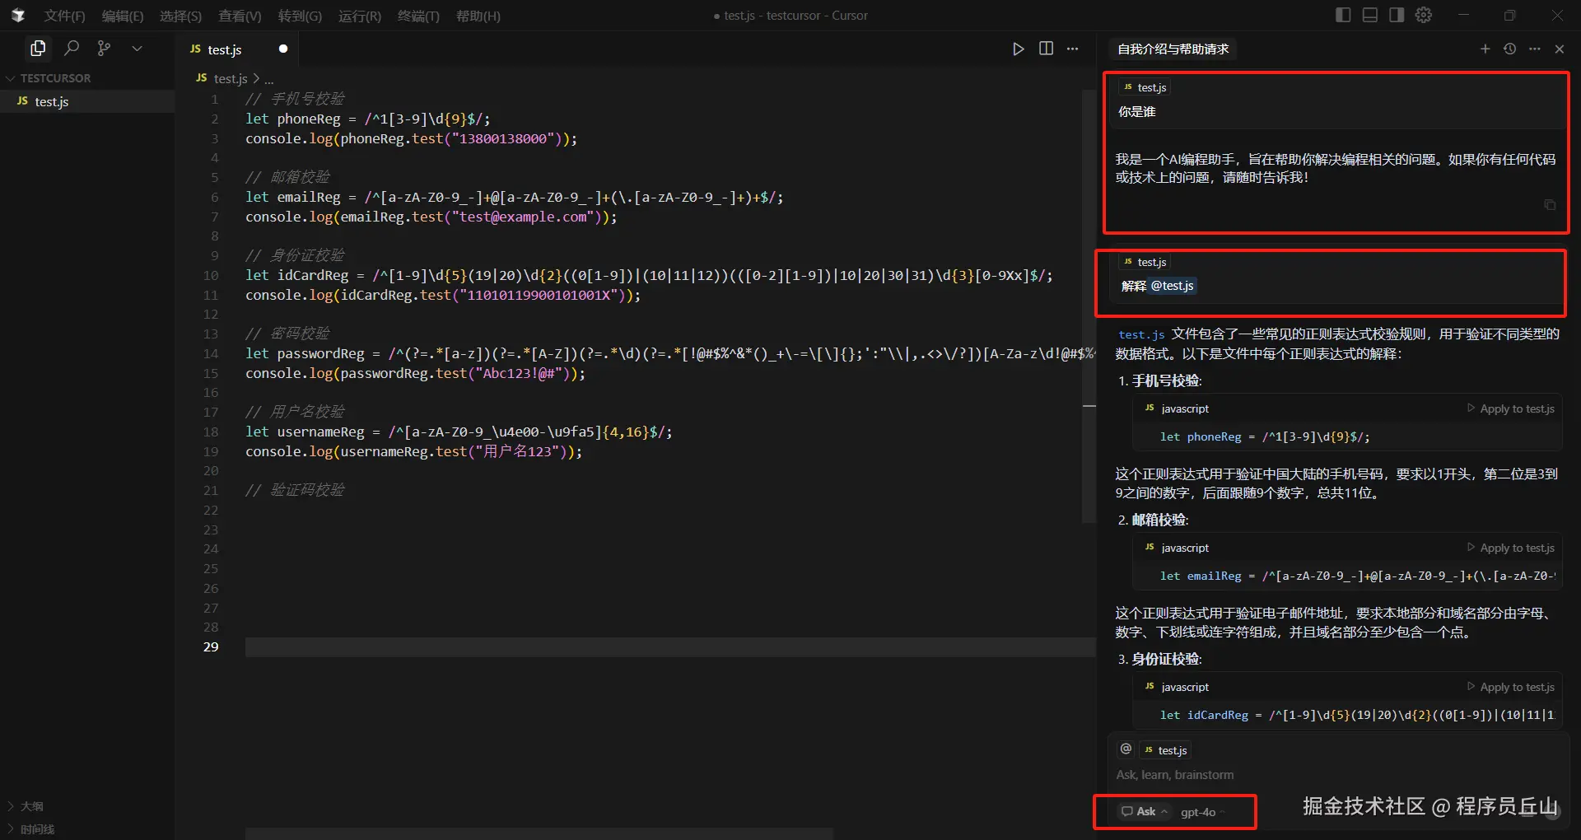Open chat panel more options ellipsis
The height and width of the screenshot is (840, 1581).
1534,49
